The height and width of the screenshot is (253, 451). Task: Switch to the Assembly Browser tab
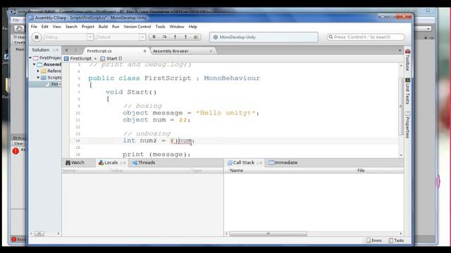(x=183, y=51)
